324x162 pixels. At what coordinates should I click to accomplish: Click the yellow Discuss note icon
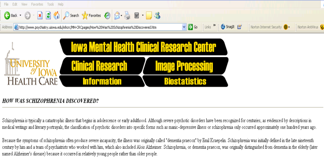(x=149, y=16)
